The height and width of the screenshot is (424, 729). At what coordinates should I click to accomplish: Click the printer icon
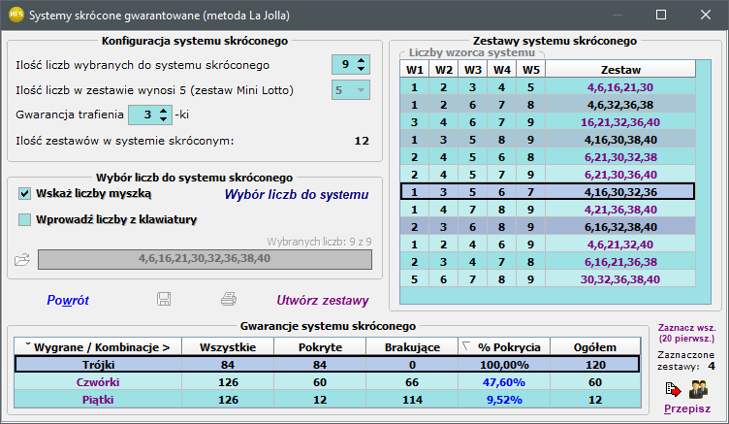(x=229, y=299)
